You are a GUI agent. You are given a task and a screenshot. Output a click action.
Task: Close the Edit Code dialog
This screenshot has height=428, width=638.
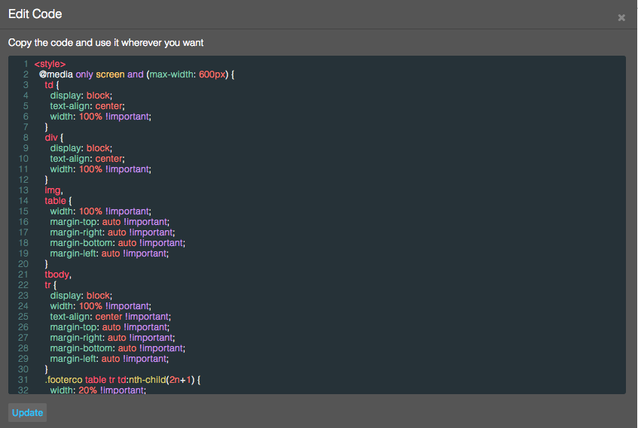tap(621, 18)
